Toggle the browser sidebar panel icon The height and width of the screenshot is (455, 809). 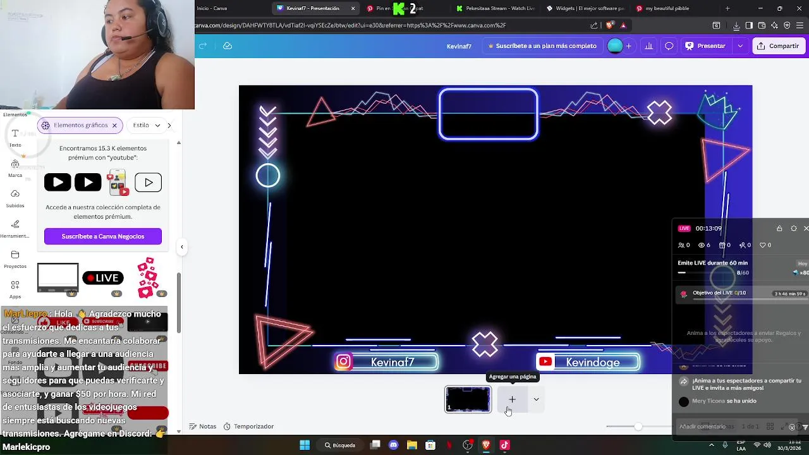click(749, 25)
